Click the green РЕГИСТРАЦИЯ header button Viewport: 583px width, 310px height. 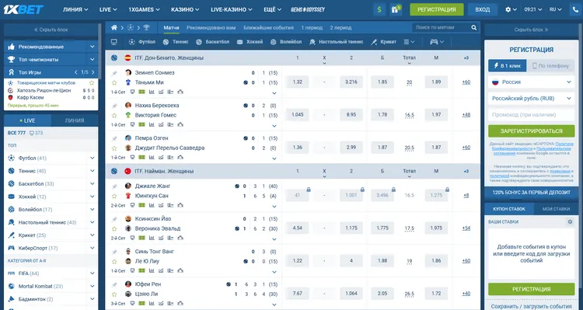437,9
